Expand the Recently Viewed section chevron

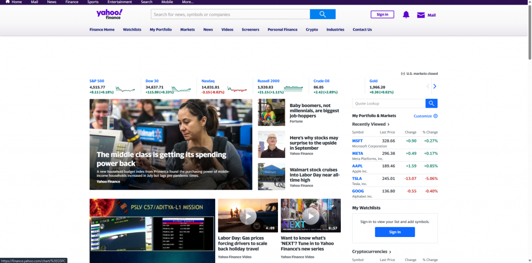[x=389, y=125]
